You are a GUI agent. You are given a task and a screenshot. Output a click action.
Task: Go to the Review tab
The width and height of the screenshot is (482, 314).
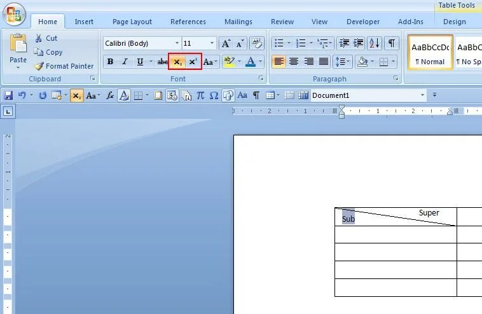click(x=282, y=22)
